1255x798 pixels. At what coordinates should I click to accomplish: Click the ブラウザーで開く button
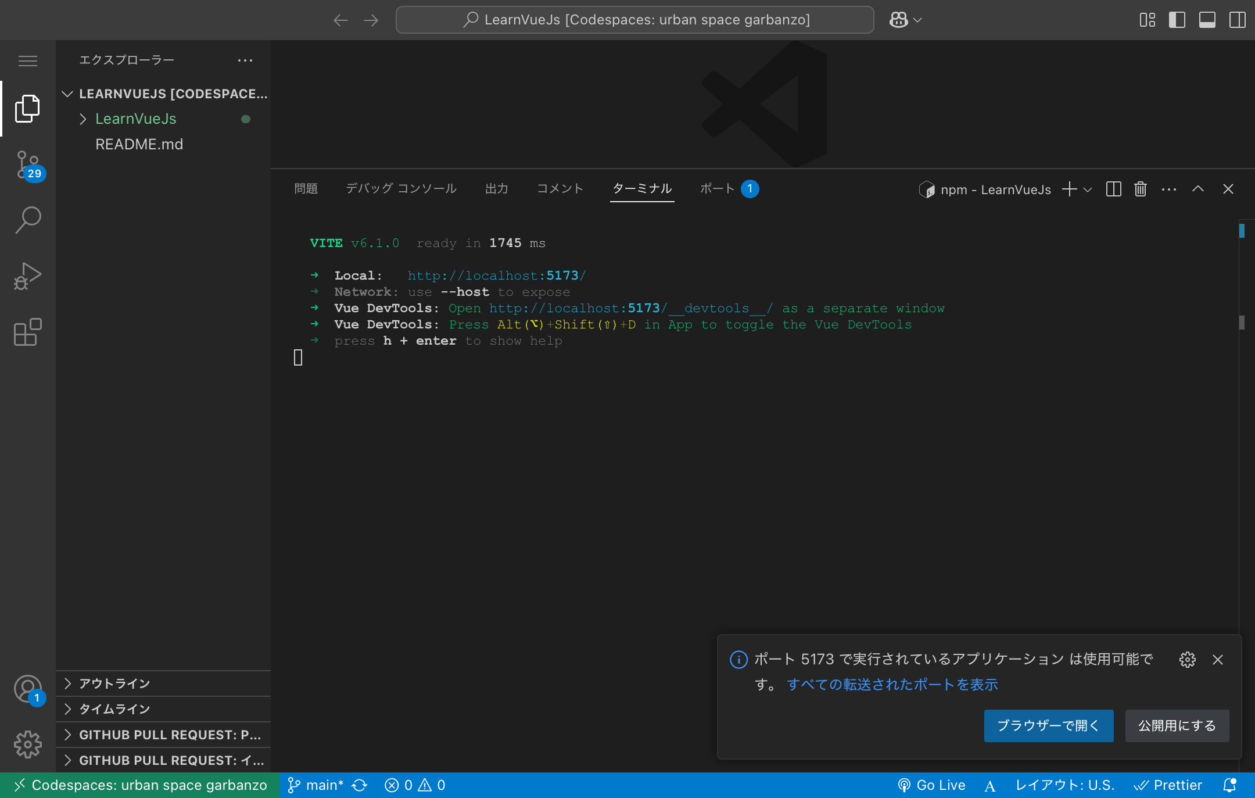coord(1048,725)
